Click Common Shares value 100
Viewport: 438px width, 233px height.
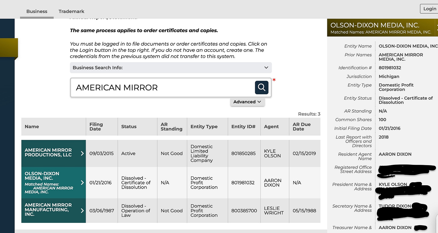pyautogui.click(x=382, y=120)
